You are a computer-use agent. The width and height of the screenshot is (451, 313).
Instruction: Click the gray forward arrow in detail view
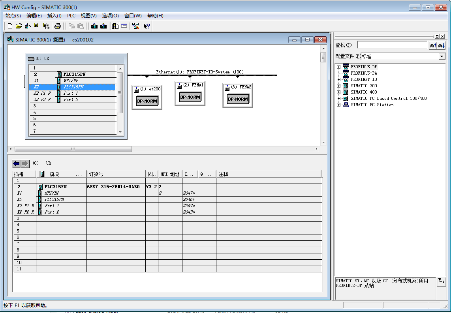pos(25,164)
